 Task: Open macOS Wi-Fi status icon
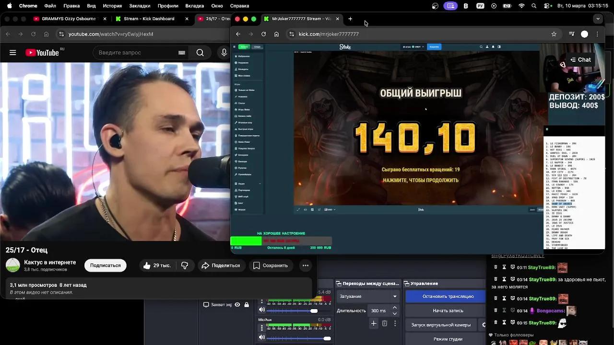click(x=521, y=6)
